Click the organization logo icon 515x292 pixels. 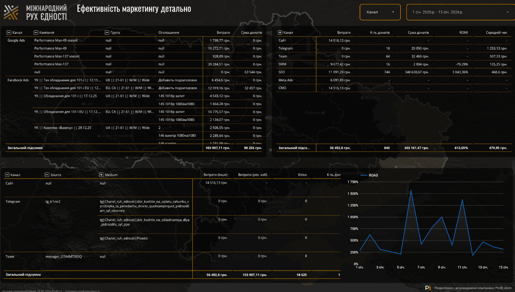coord(11,12)
